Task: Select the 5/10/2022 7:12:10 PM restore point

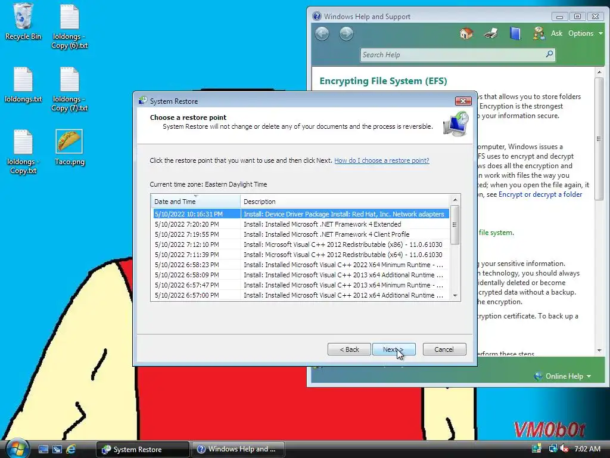Action: (x=301, y=244)
